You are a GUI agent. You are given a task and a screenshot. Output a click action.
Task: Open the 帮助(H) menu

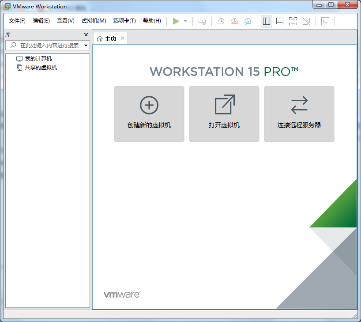[152, 21]
